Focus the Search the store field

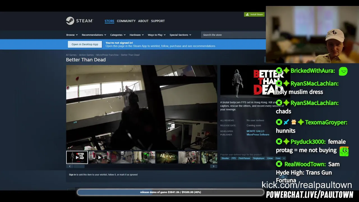tap(233, 35)
